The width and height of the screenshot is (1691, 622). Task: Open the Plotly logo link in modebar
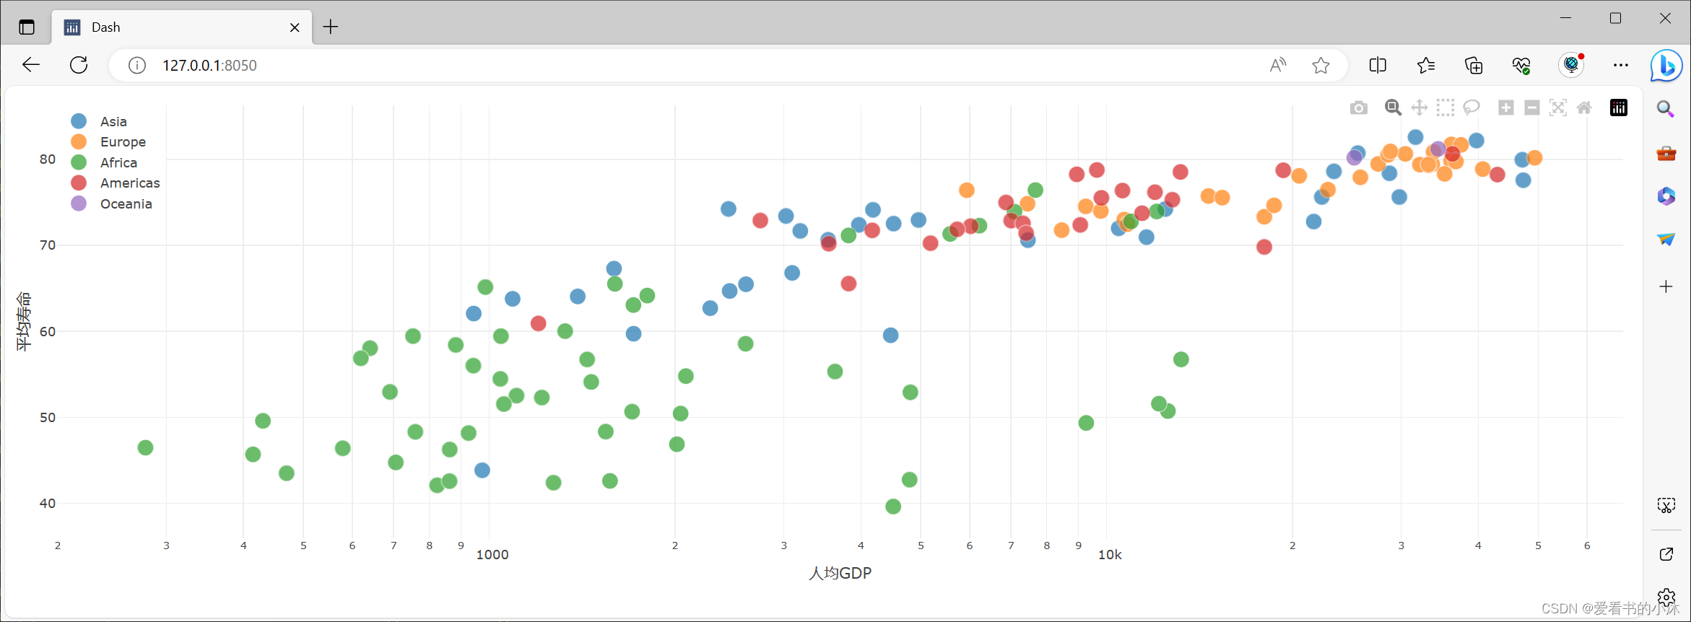pyautogui.click(x=1618, y=108)
